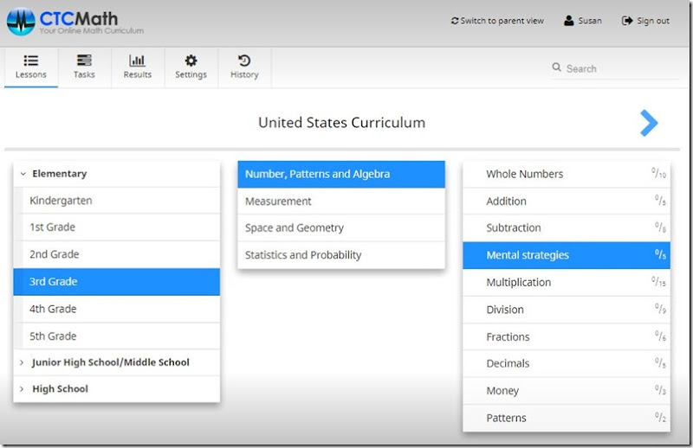Screen dimensions: 693x448
Task: Select 5th Grade
Action: [117, 336]
